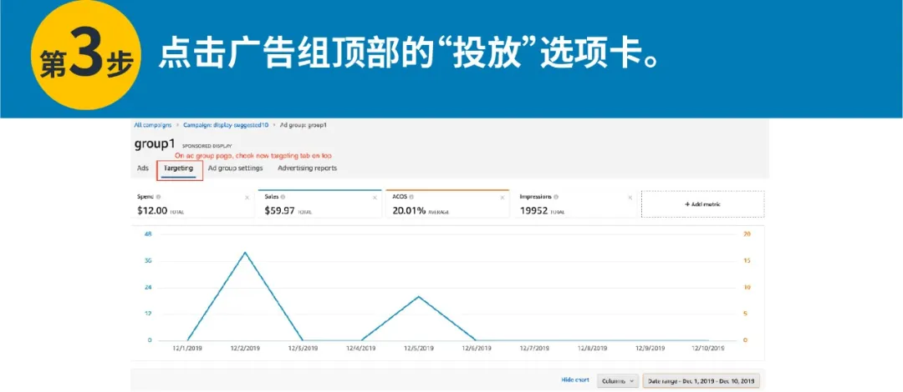Expand the Columns dropdown

[618, 380]
